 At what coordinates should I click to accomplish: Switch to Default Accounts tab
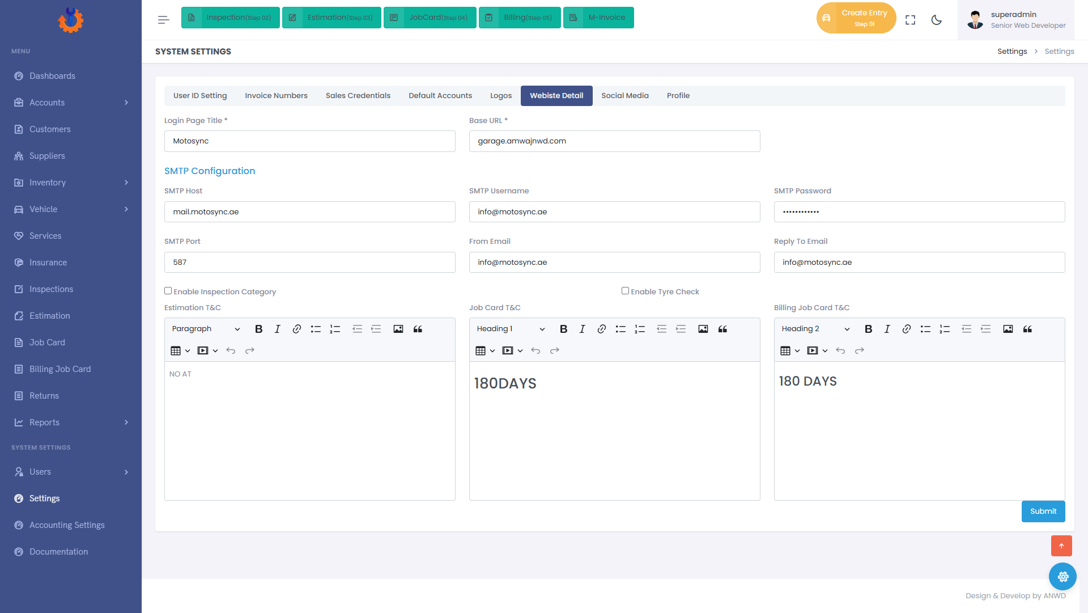coord(440,96)
